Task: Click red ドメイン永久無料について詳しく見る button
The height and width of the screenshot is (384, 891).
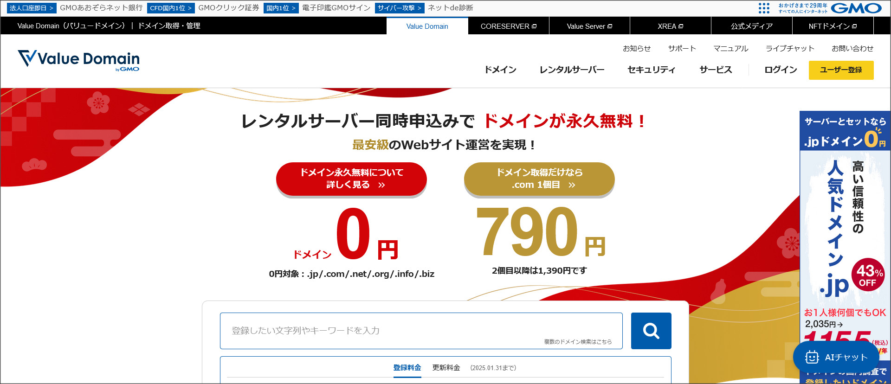Action: (x=351, y=179)
